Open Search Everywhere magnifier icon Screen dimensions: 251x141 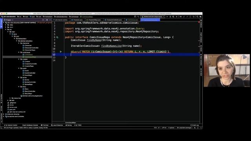(x=197, y=16)
